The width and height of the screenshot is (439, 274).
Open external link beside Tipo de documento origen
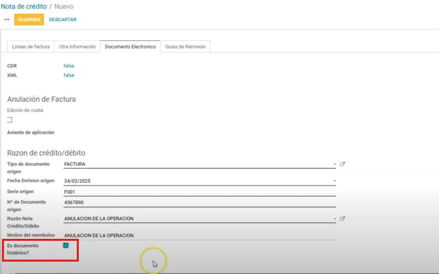pyautogui.click(x=342, y=164)
